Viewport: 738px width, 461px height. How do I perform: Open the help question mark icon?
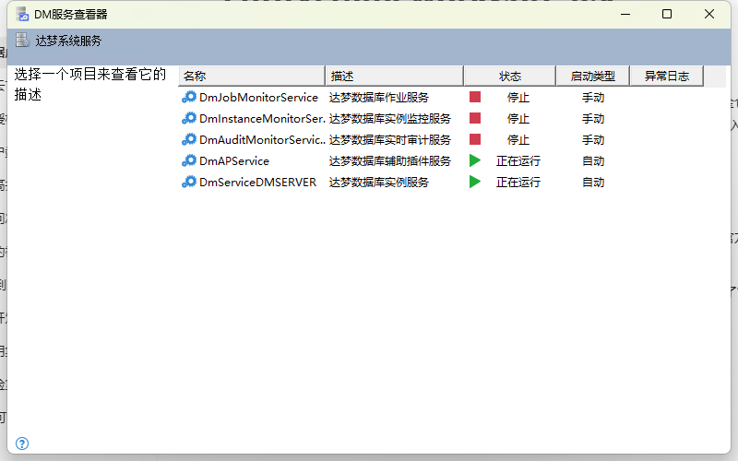click(22, 443)
